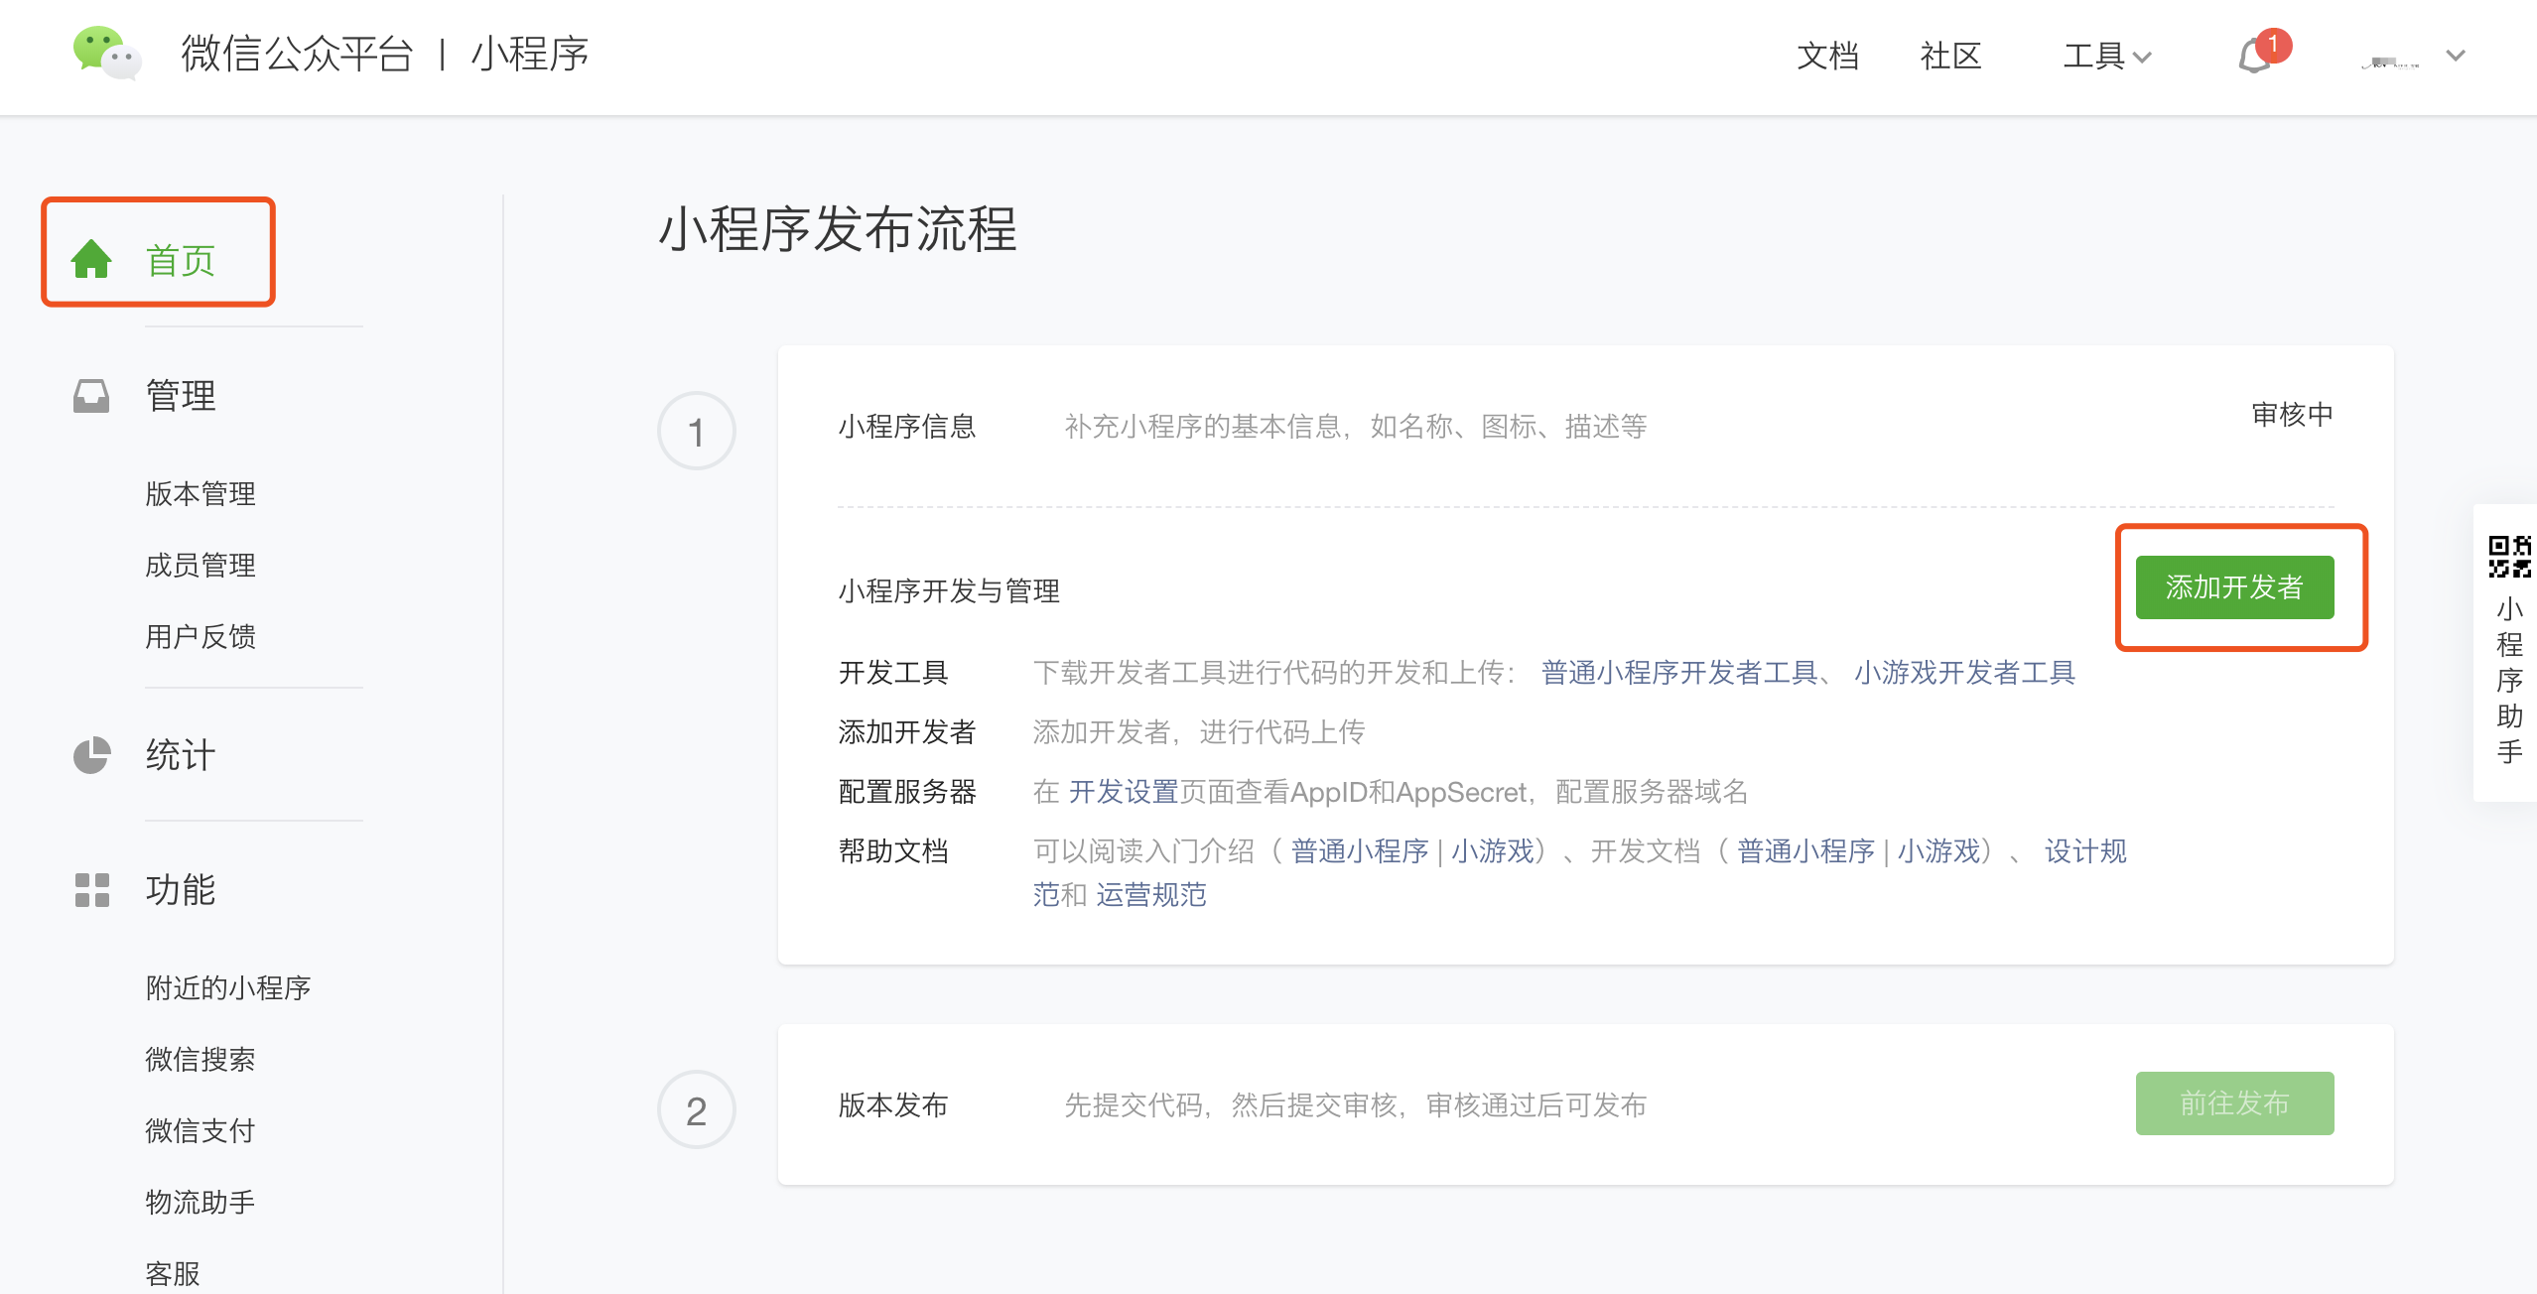Open the 社区 top menu item

pos(1950,57)
